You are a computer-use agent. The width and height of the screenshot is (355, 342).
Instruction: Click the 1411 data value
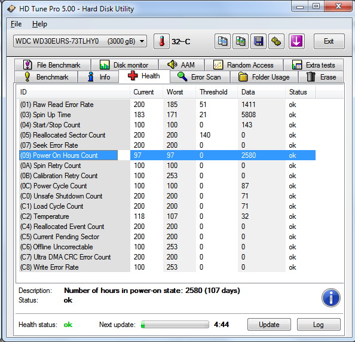[x=249, y=105]
